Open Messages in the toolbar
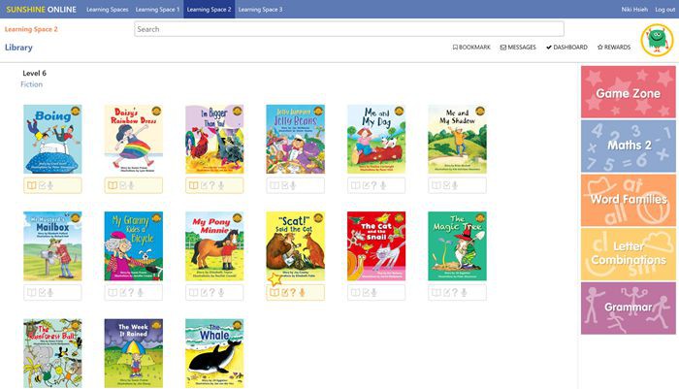The height and width of the screenshot is (389, 679). pos(518,47)
